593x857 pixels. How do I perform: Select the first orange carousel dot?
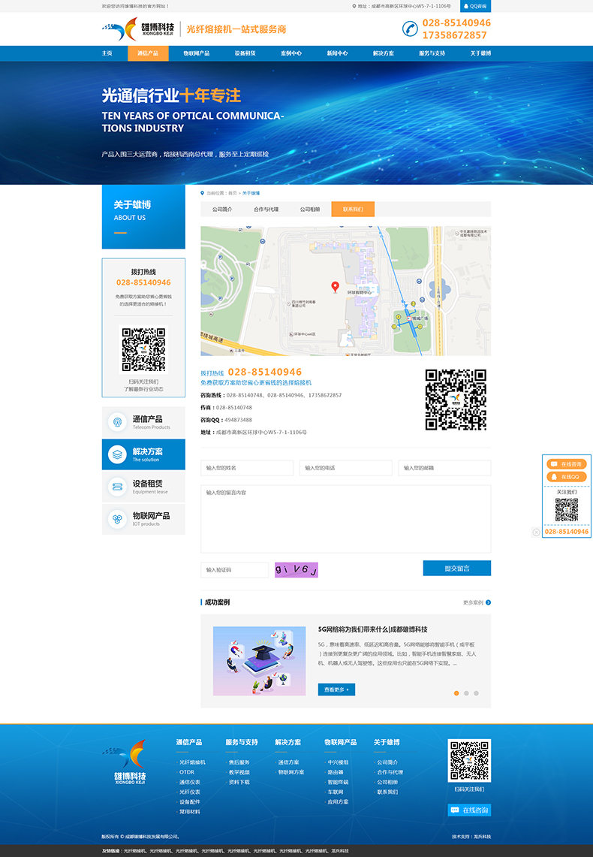[x=456, y=693]
